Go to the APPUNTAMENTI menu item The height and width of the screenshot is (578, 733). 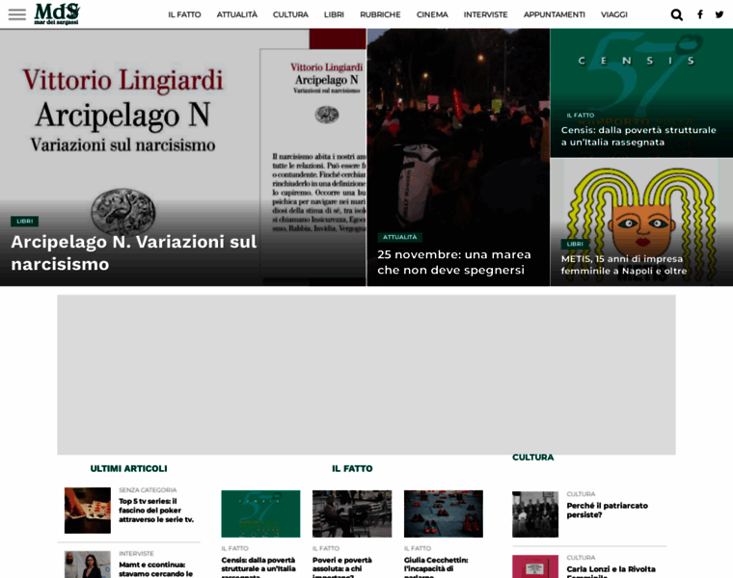(x=554, y=15)
